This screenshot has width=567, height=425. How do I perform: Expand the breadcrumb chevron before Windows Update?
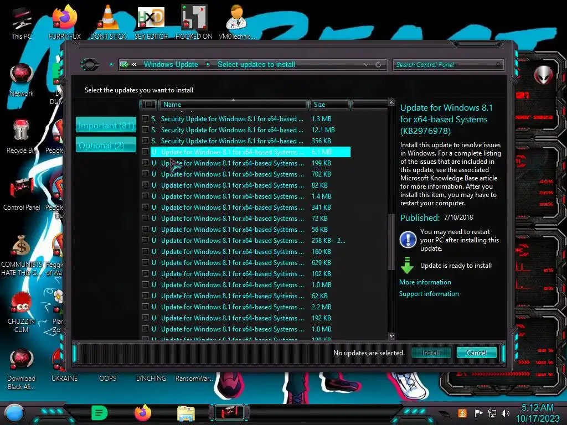click(134, 64)
